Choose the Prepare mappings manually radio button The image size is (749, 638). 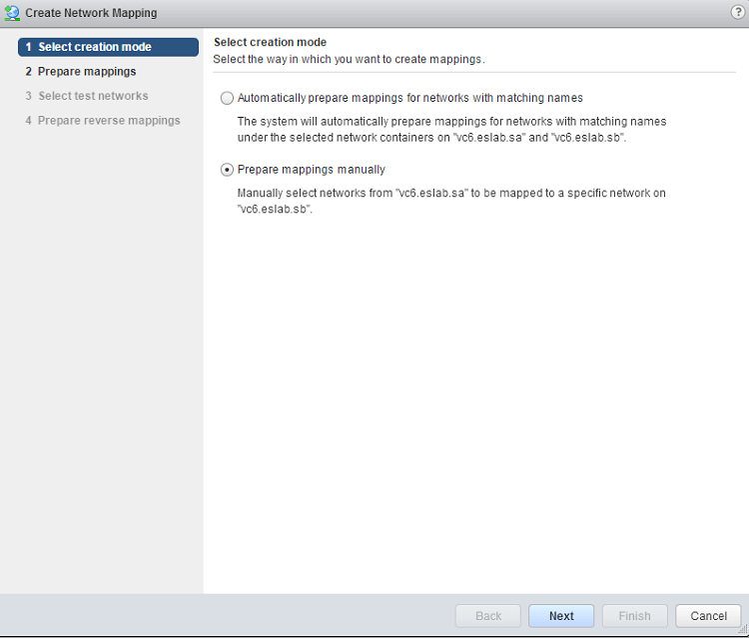[227, 170]
